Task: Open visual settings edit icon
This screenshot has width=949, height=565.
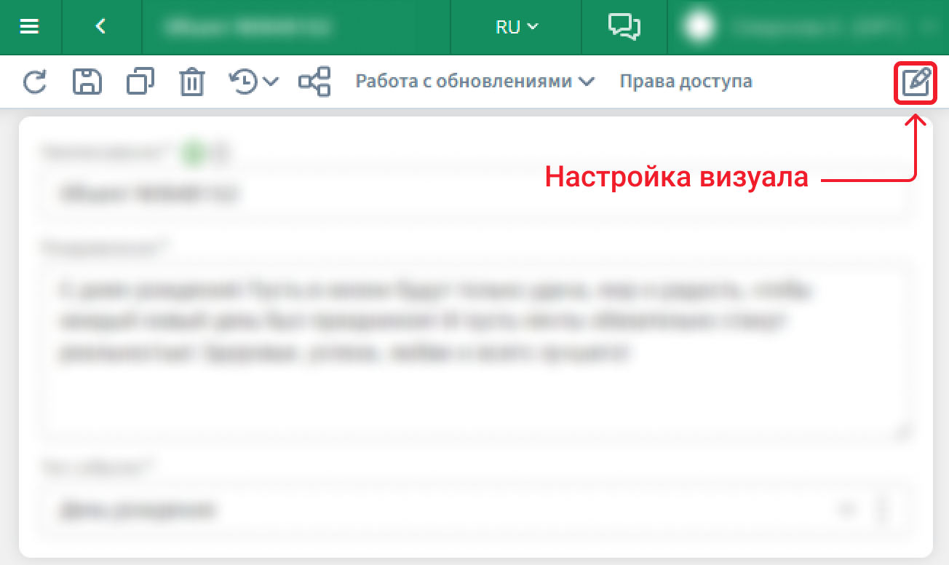Action: [915, 83]
